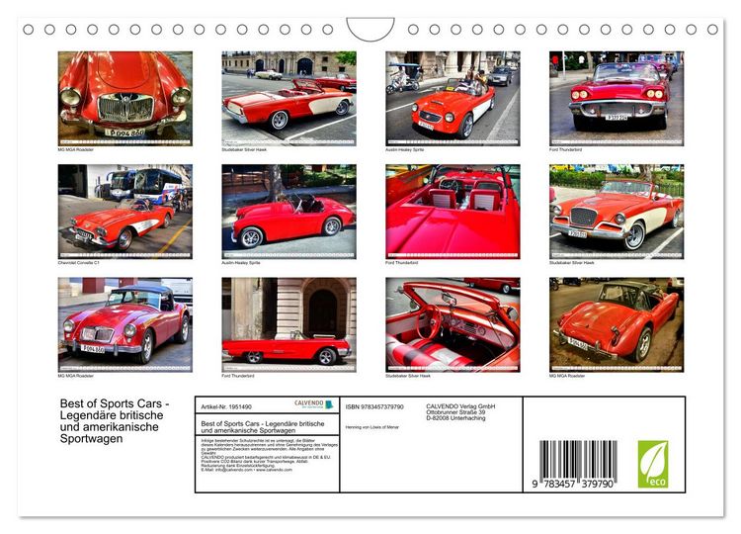Click the green eco leaf logo
The height and width of the screenshot is (534, 741).
tap(653, 464)
